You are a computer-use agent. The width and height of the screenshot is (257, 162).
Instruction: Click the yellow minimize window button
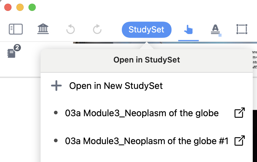click(20, 7)
